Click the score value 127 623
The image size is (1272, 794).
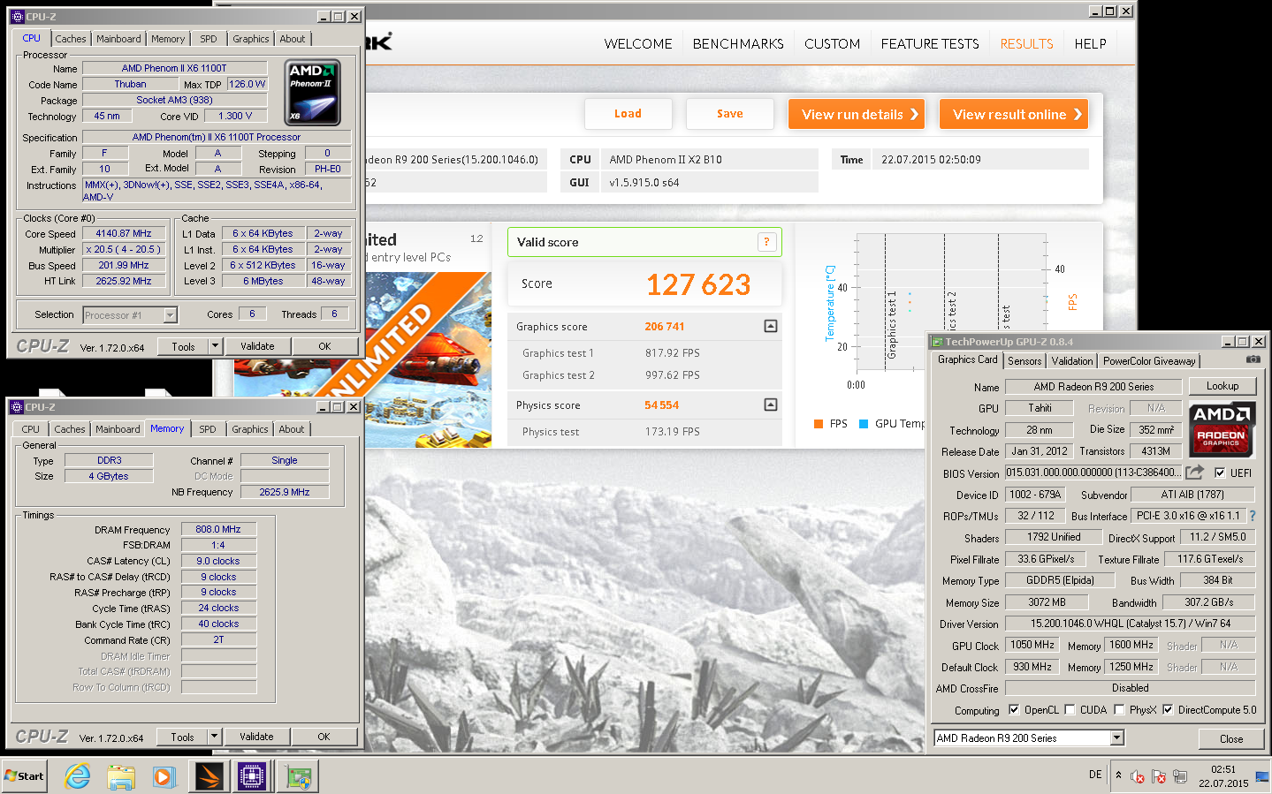698,284
